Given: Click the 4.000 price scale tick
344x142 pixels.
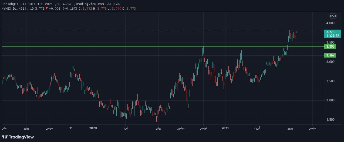Looking at the screenshot, I should 330,23.
